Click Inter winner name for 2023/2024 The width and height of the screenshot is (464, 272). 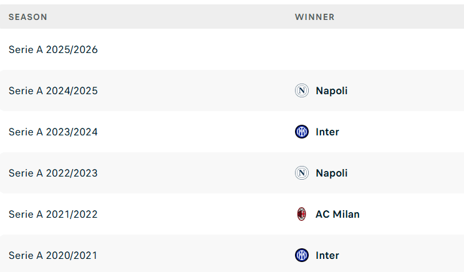(327, 132)
